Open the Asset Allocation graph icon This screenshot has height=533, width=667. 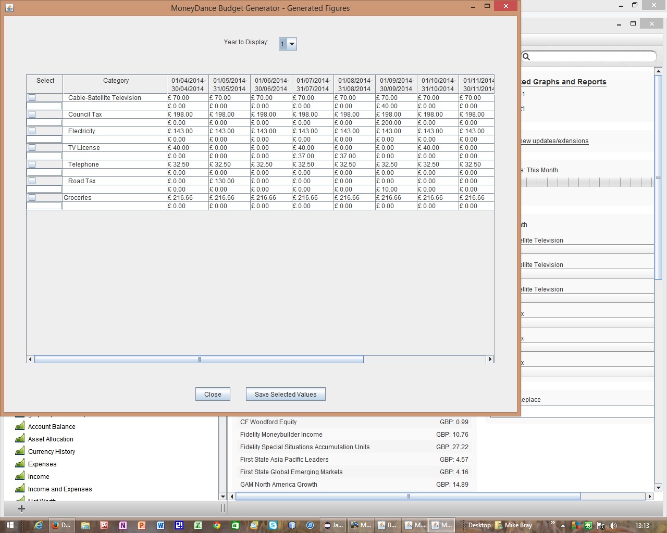(20, 438)
